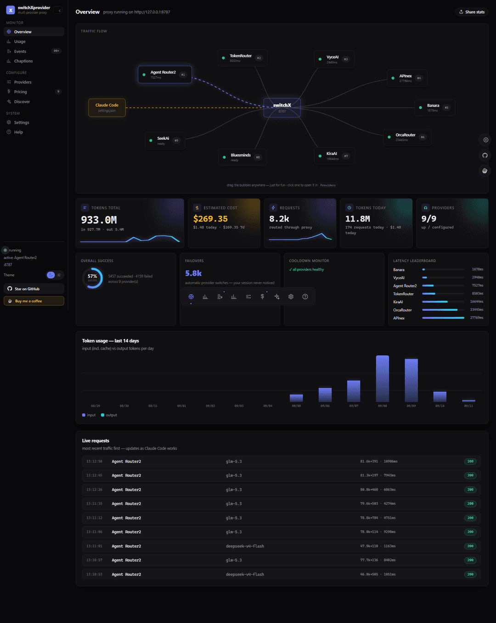Follow the Providers link under traffic flow
496x623 pixels.
point(328,185)
